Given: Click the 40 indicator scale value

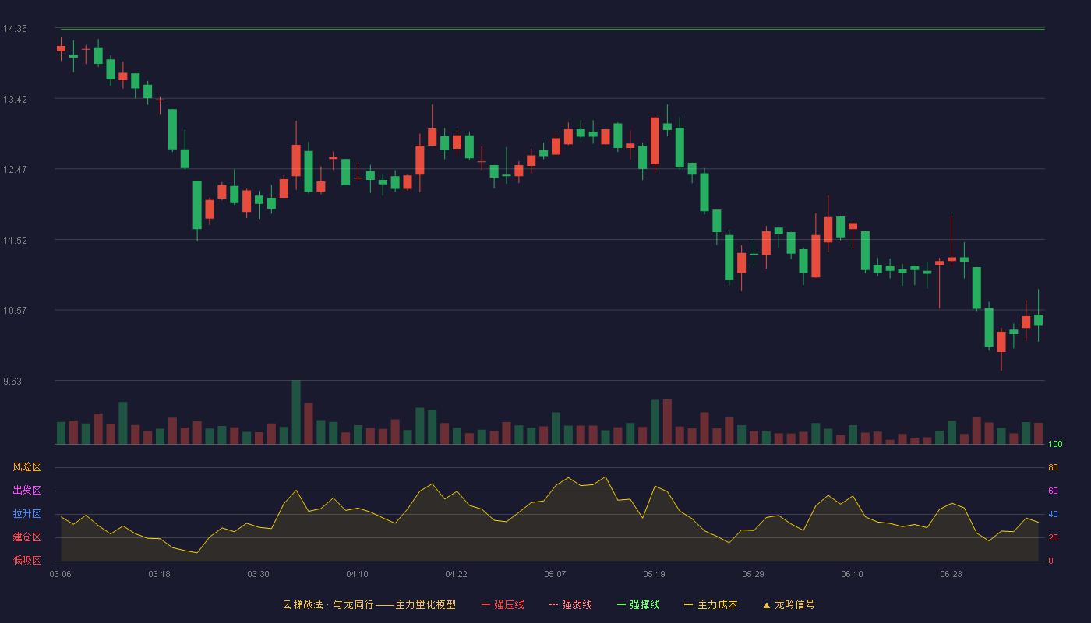Looking at the screenshot, I should (1053, 514).
